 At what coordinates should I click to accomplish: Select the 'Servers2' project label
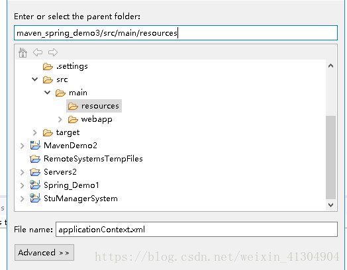(x=60, y=172)
